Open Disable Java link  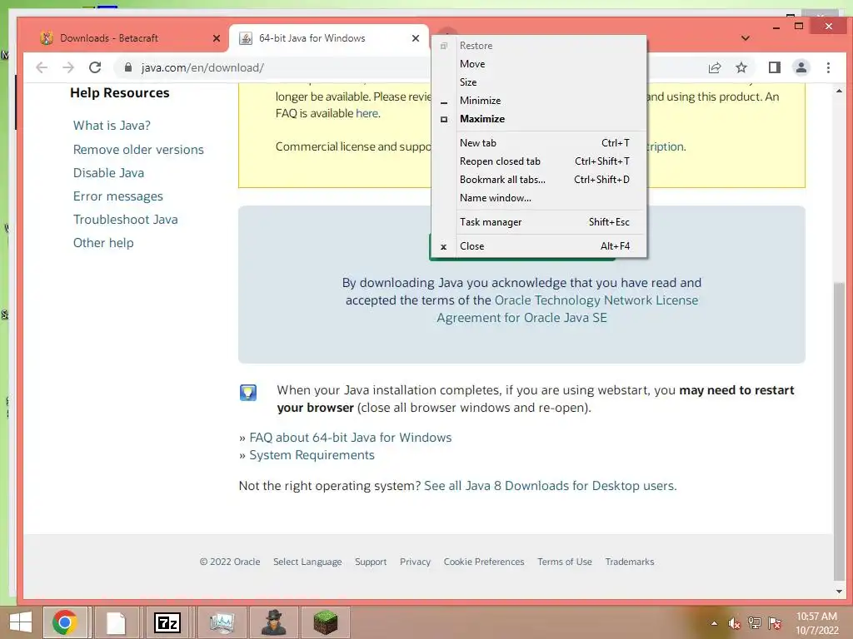click(108, 173)
